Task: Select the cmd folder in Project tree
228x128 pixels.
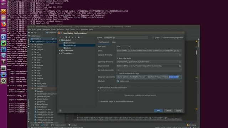Action: [x=38, y=60]
